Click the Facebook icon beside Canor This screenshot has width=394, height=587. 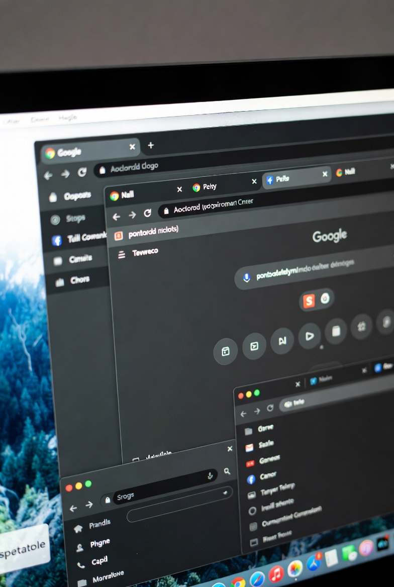(x=251, y=479)
